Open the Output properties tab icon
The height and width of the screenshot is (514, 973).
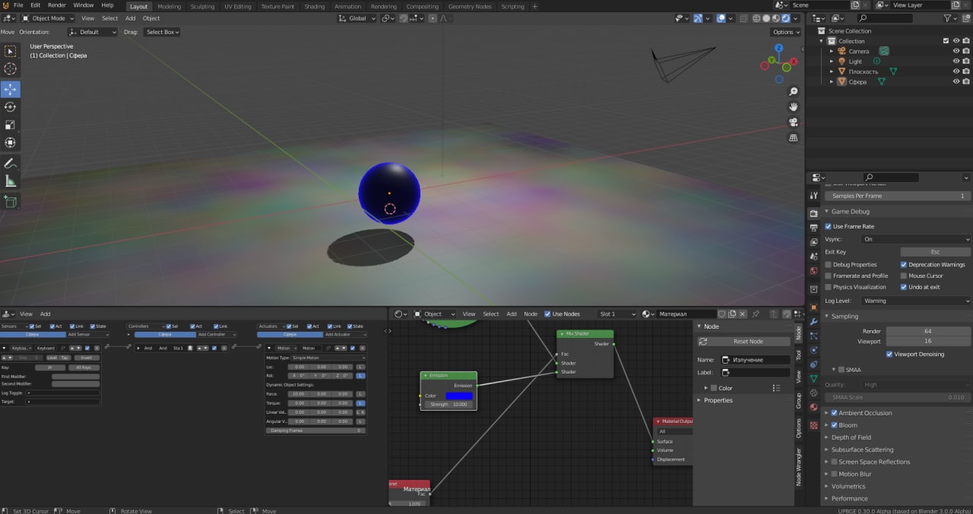[x=813, y=228]
